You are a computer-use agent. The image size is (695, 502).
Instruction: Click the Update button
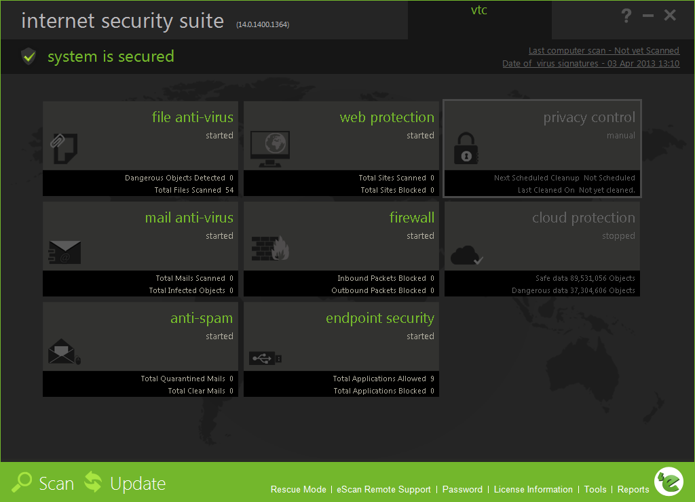125,483
